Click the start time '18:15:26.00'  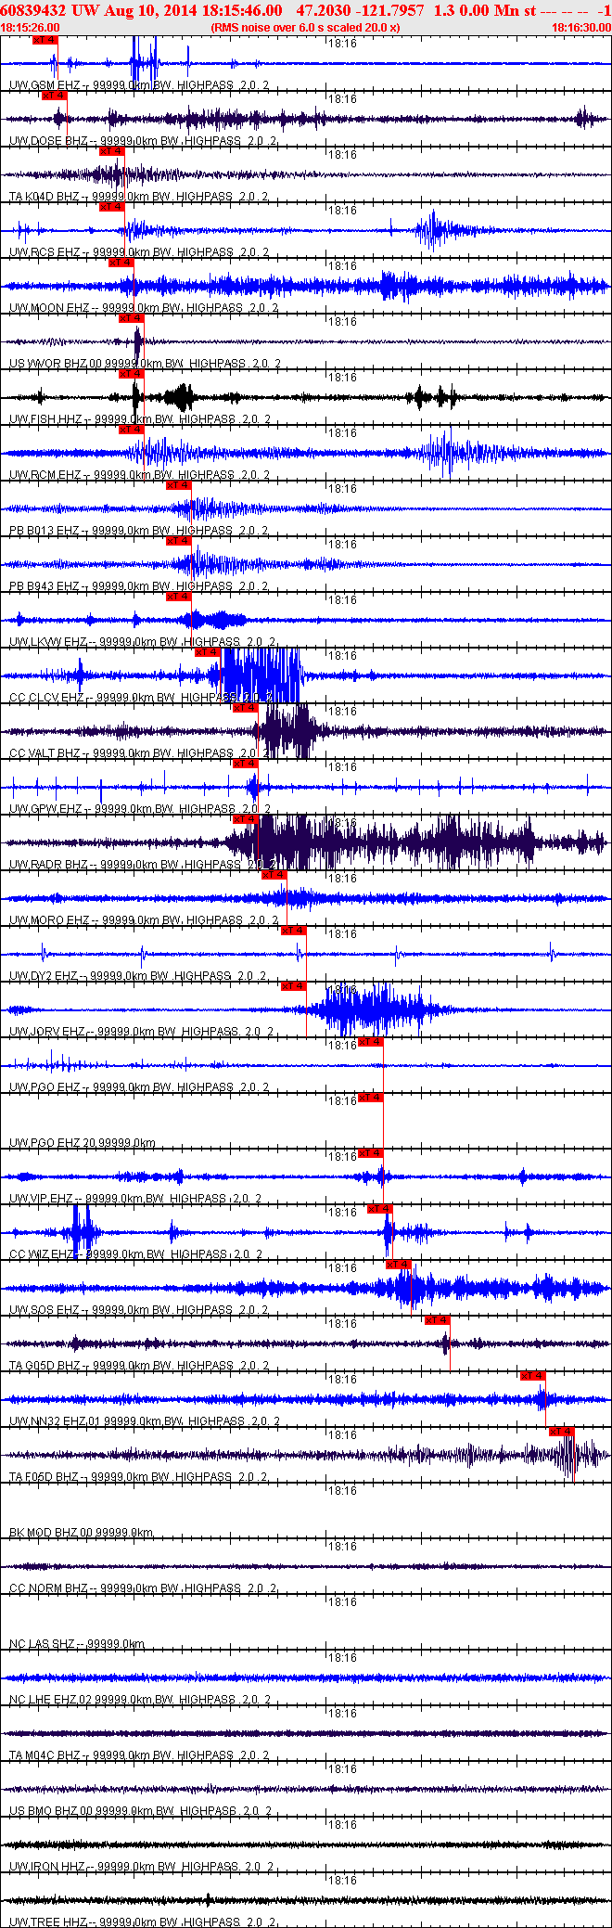point(31,28)
